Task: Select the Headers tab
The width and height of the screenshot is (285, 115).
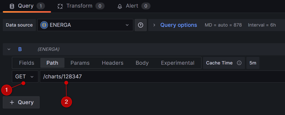Action: pos(112,63)
